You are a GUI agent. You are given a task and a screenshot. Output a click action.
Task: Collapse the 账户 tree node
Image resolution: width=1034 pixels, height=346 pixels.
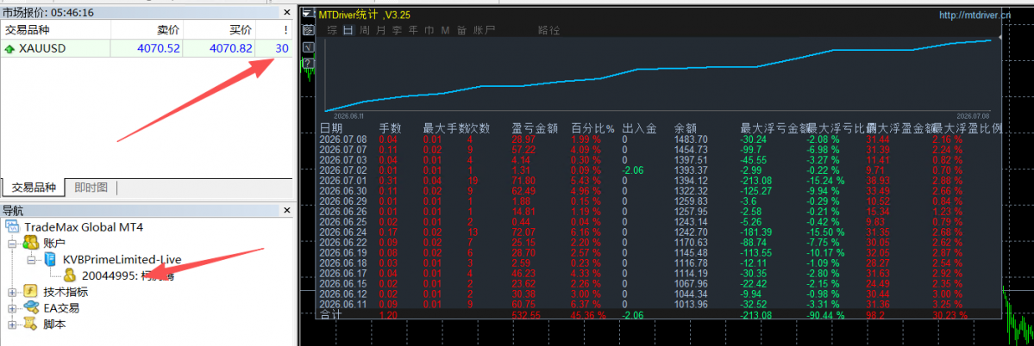pos(13,244)
